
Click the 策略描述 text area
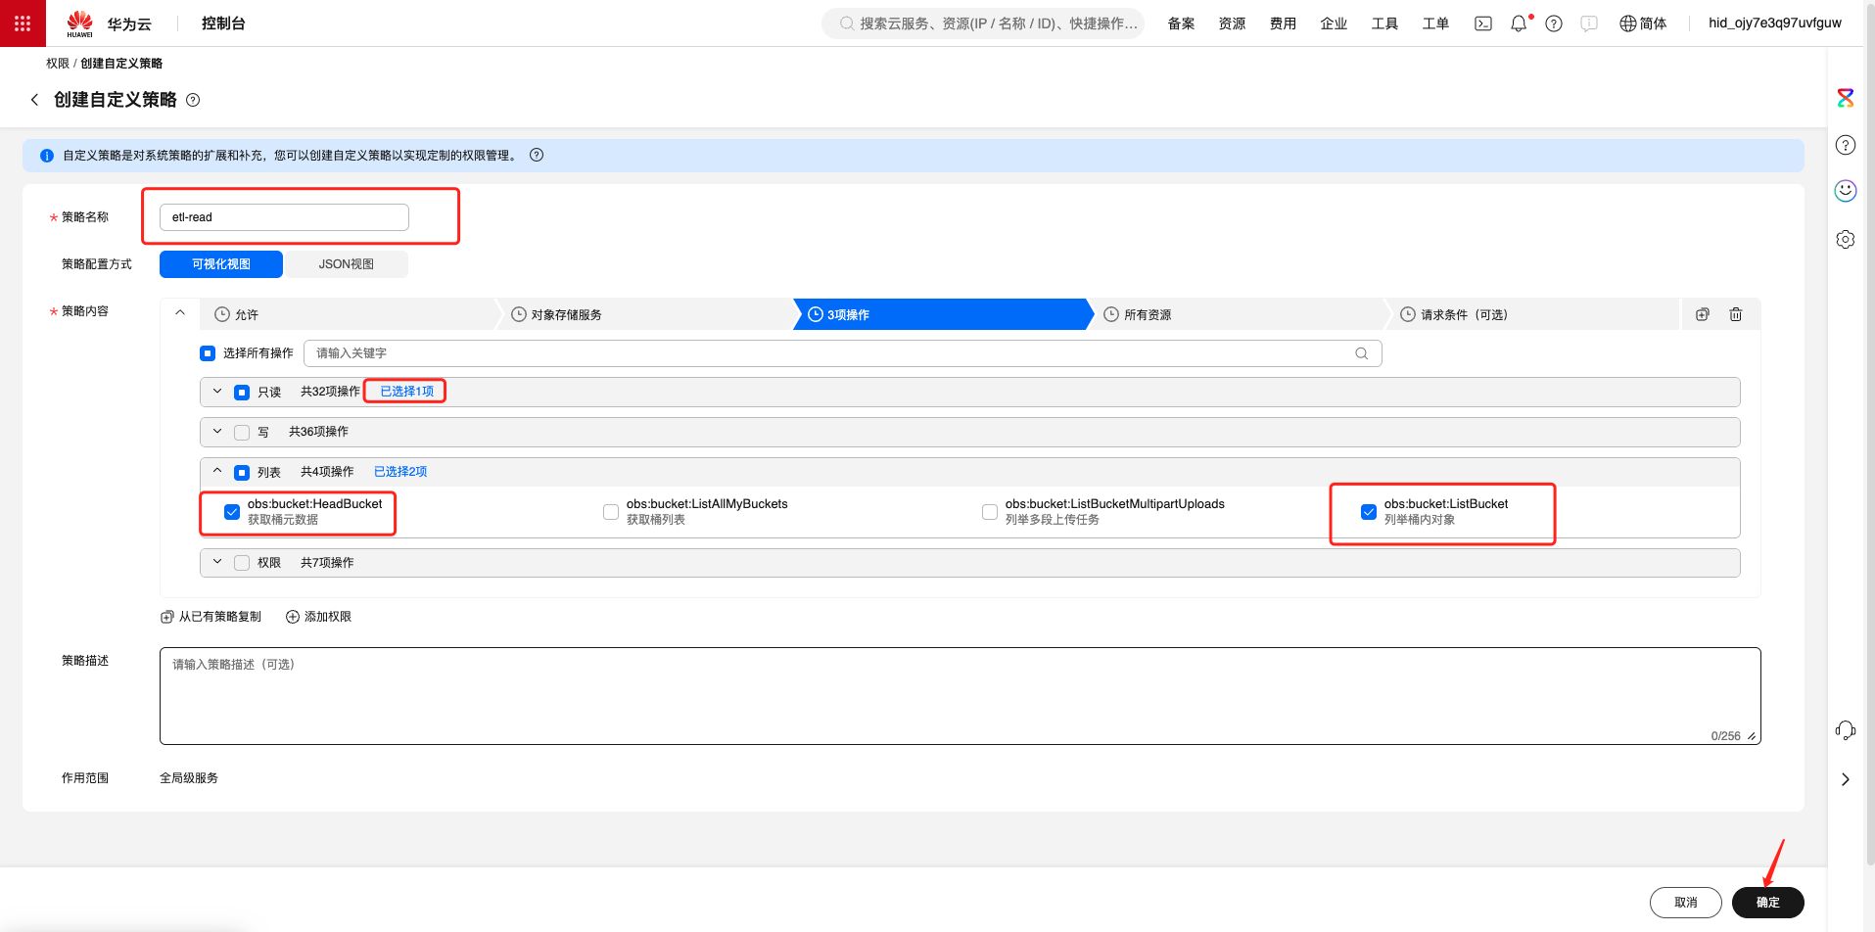point(960,696)
